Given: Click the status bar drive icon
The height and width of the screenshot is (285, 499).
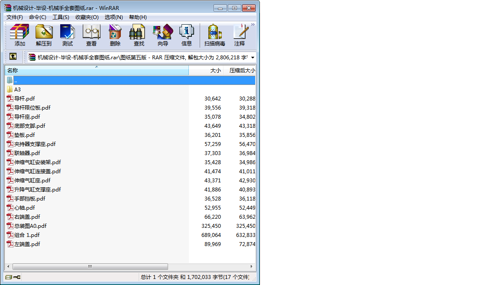Looking at the screenshot, I should (9, 277).
